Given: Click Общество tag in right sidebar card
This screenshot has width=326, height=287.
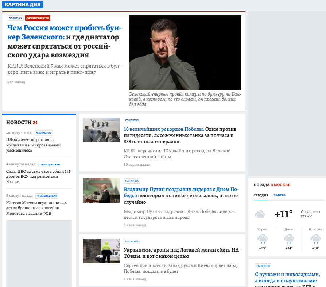Looking at the screenshot, I should click(263, 266).
